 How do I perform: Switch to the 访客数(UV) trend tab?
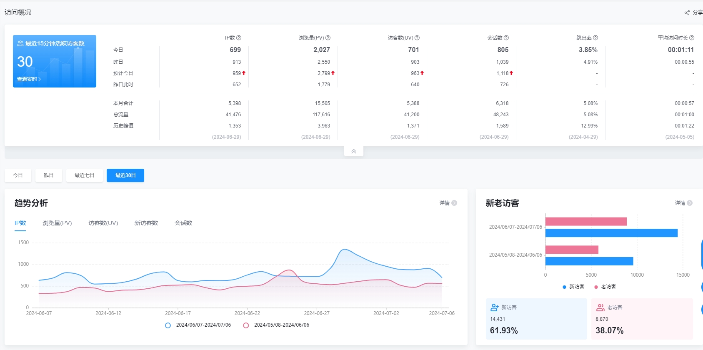103,223
